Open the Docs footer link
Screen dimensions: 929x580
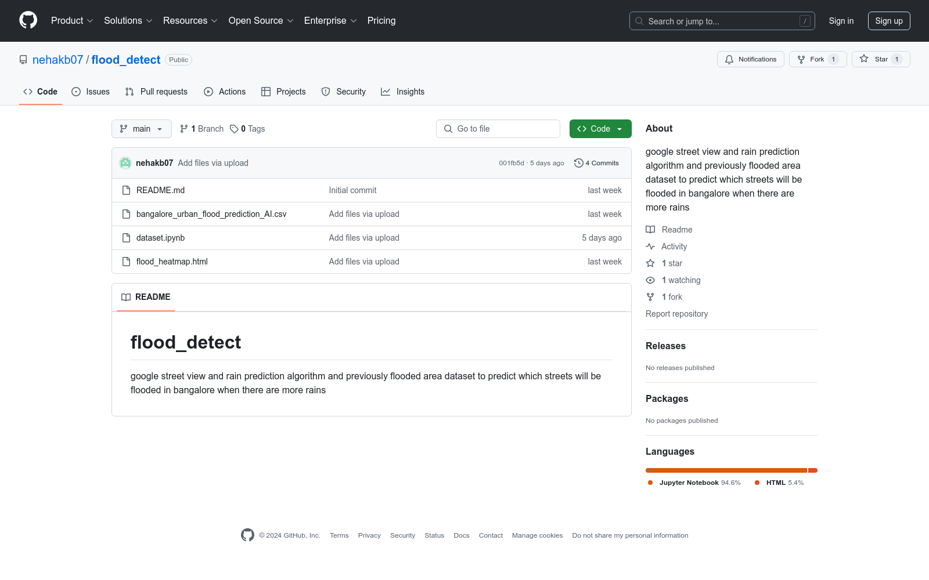click(x=462, y=535)
